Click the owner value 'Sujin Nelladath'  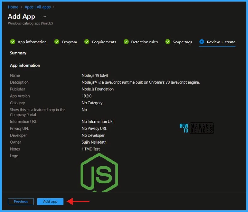click(x=94, y=142)
